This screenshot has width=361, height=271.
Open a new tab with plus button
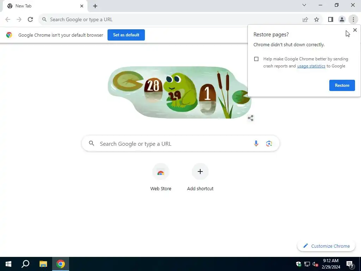point(95,6)
